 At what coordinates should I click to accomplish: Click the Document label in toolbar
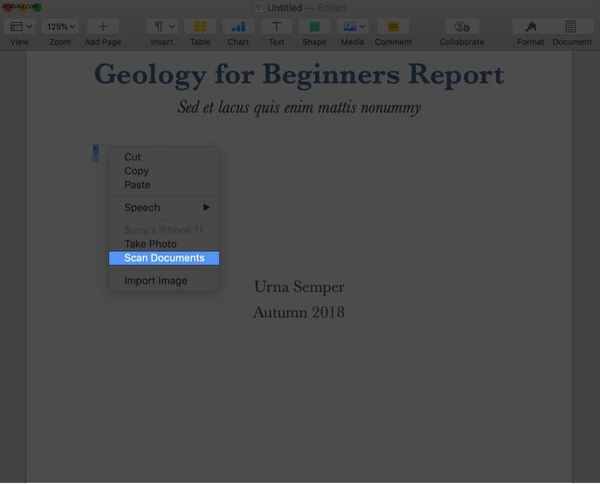[572, 42]
